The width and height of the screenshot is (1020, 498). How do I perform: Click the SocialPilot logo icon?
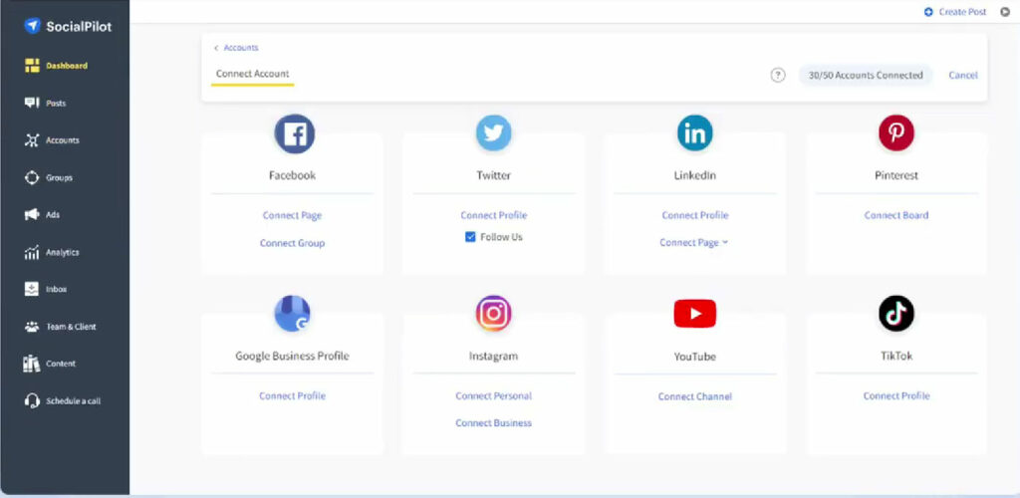32,26
